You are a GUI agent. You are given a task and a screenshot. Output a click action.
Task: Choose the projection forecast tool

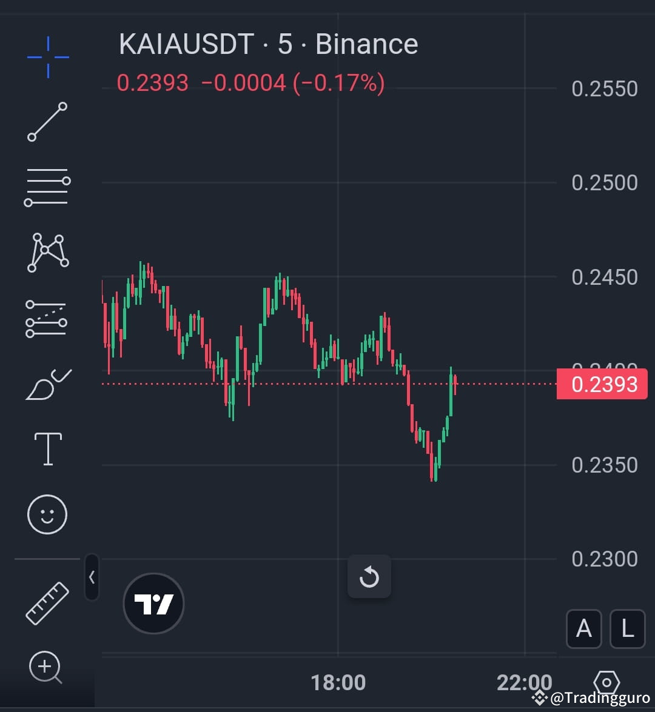[47, 318]
